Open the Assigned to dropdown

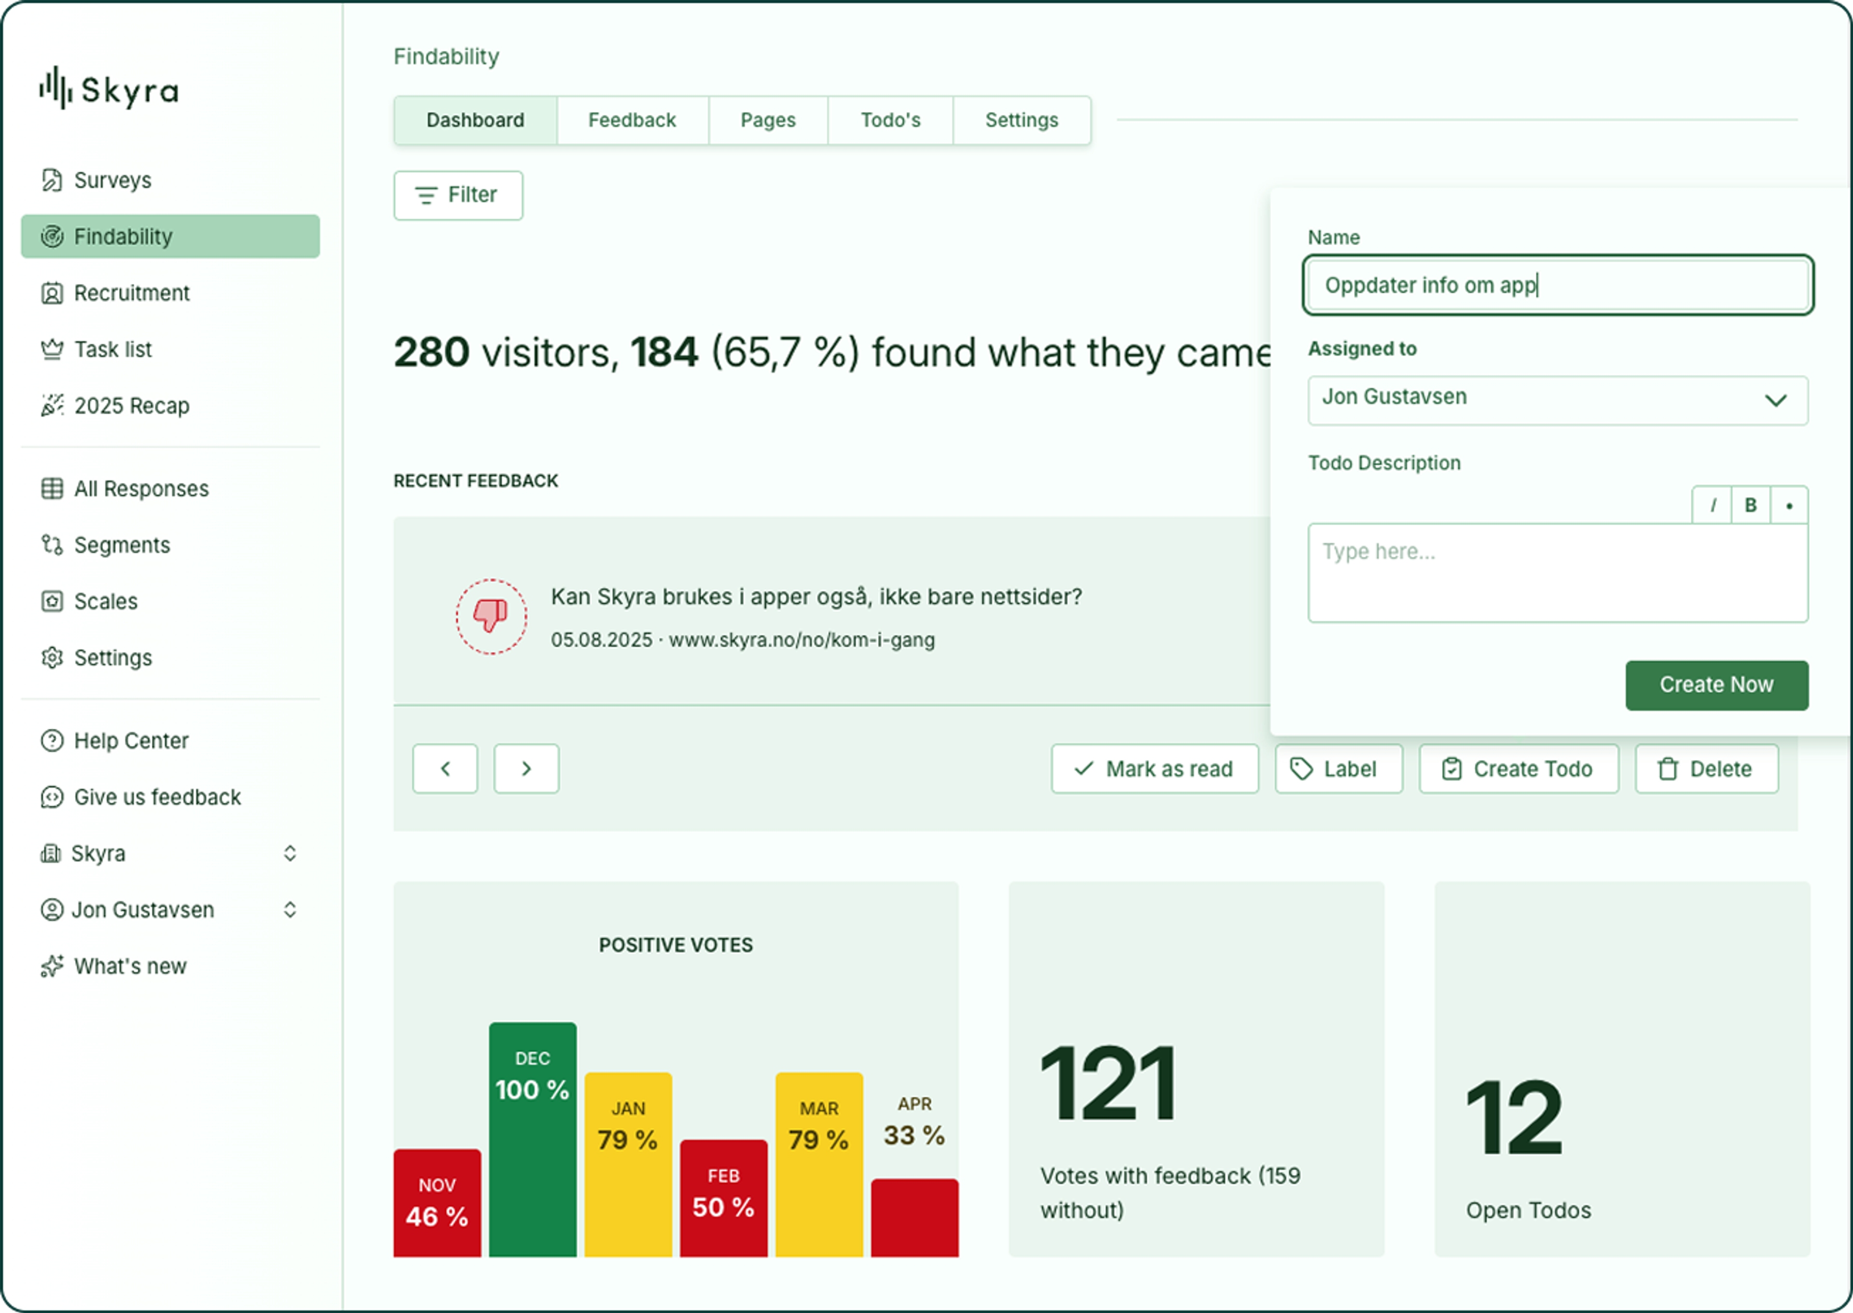1558,400
